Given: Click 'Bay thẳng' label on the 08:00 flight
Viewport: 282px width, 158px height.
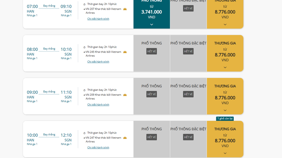Looking at the screenshot, I should pos(49,49).
